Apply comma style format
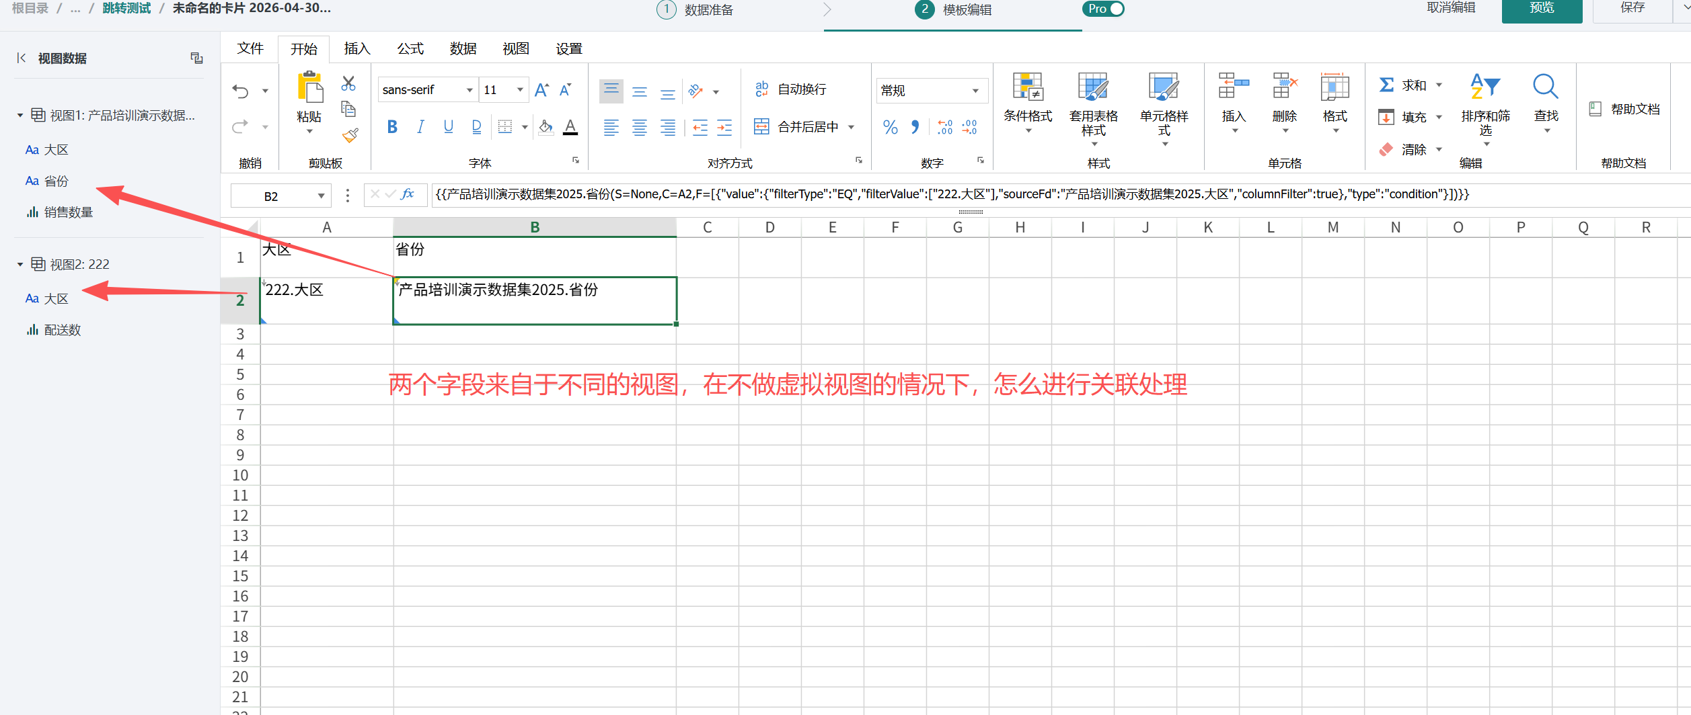 pos(915,127)
